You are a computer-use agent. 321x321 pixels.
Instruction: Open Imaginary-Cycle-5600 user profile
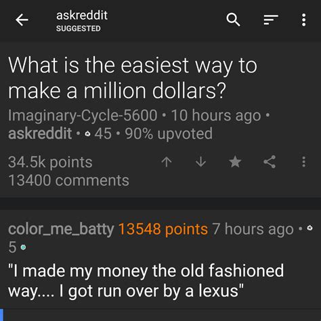[83, 115]
